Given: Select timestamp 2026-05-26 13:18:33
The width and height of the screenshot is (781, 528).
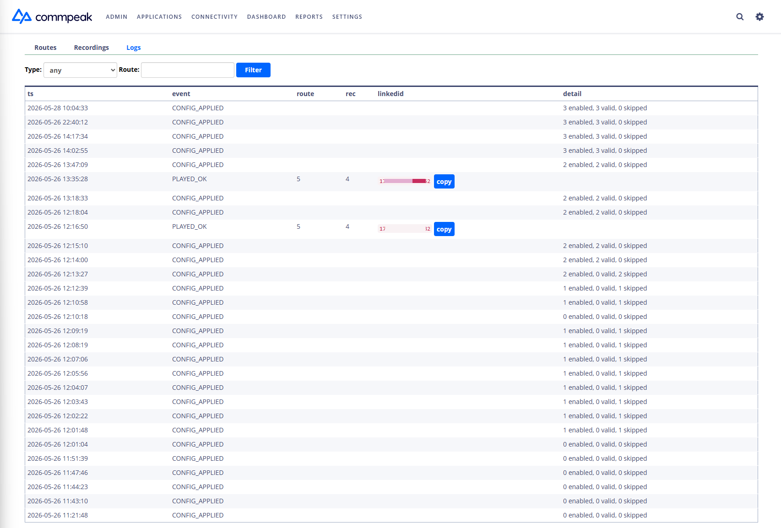Looking at the screenshot, I should pos(58,198).
